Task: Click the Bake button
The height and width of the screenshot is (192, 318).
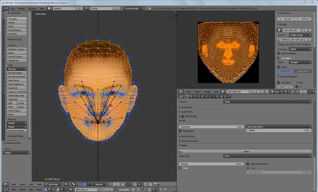Action: (x=245, y=151)
